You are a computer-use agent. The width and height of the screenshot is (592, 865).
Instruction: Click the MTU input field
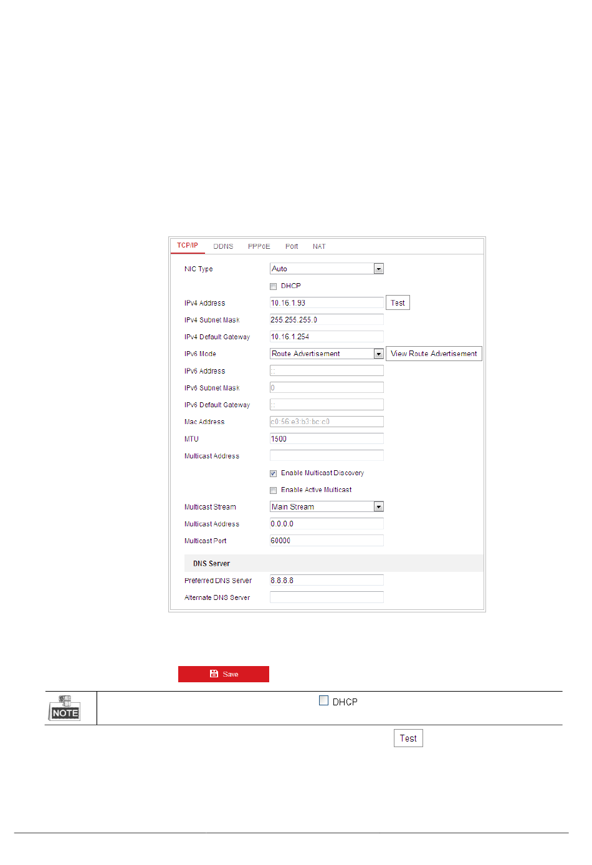coord(326,439)
